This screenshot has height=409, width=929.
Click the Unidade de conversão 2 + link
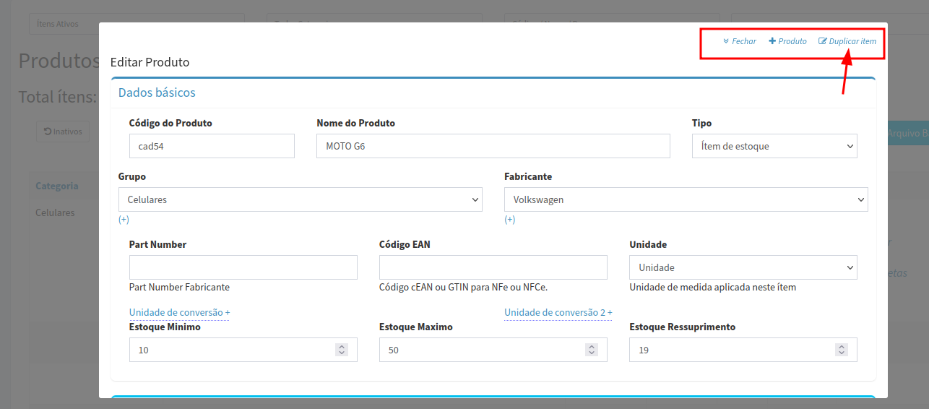(x=558, y=312)
